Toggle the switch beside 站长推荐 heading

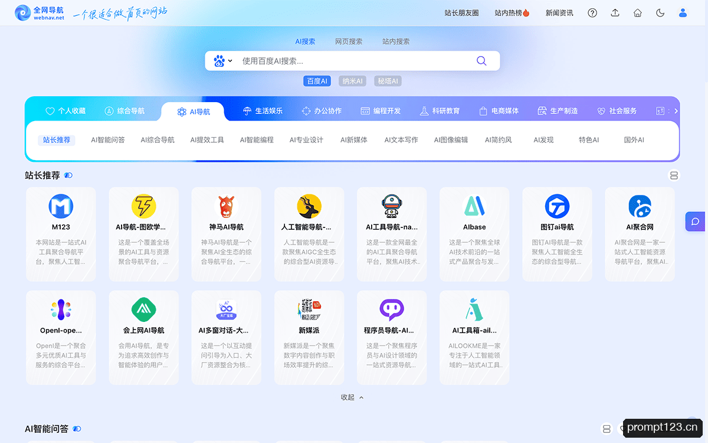click(68, 175)
